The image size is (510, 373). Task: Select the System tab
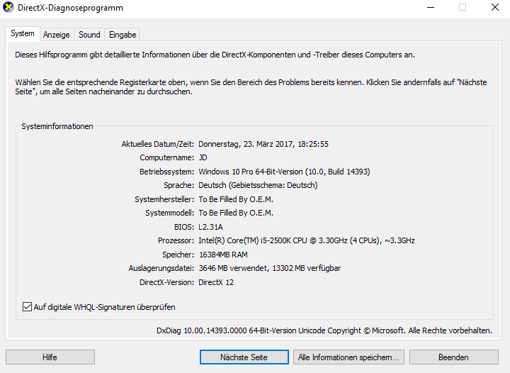(23, 33)
